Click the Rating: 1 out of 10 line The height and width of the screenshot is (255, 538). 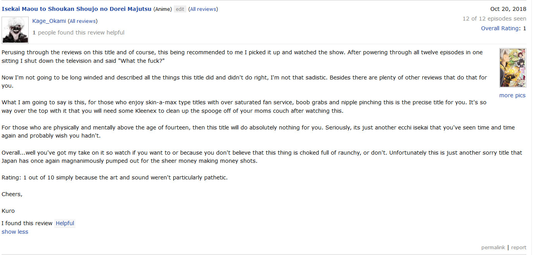pyautogui.click(x=115, y=177)
